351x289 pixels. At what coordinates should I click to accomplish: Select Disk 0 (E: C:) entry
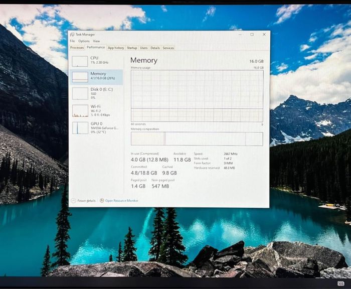pos(96,93)
